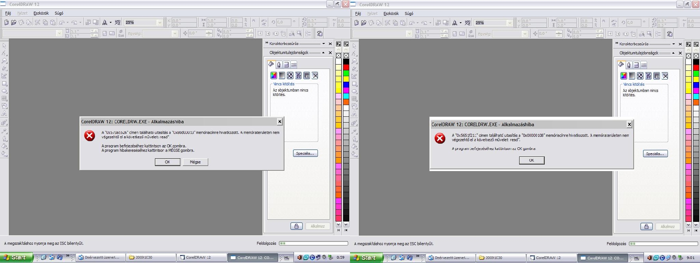The width and height of the screenshot is (700, 263).
Task: Toggle the auto-apply lock button in left window docker
Action: coord(296,226)
